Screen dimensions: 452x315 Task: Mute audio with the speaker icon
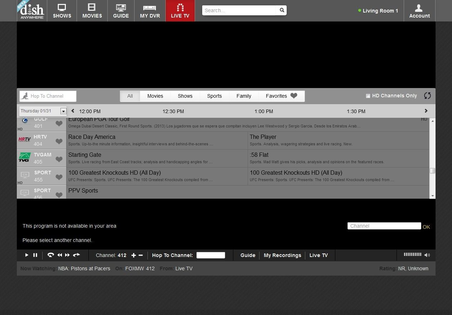(427, 255)
